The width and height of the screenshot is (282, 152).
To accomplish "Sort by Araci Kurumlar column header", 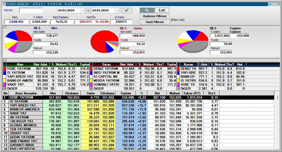I will [26, 93].
